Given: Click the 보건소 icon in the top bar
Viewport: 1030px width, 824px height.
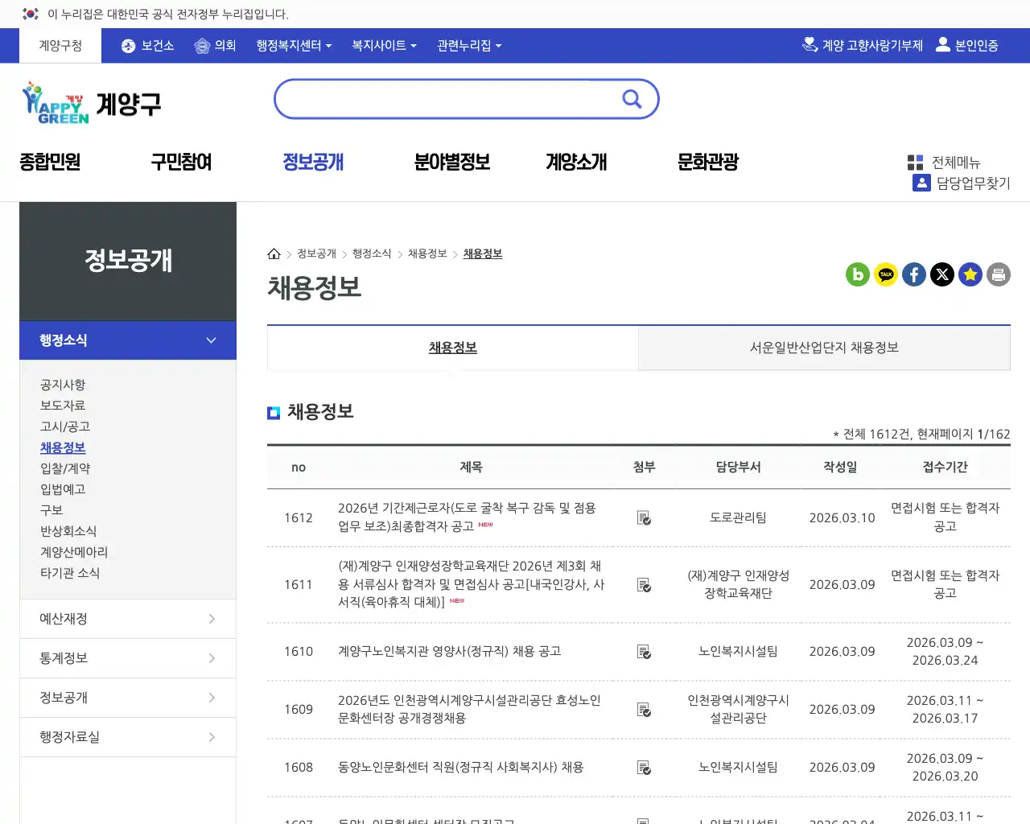Looking at the screenshot, I should (x=128, y=46).
